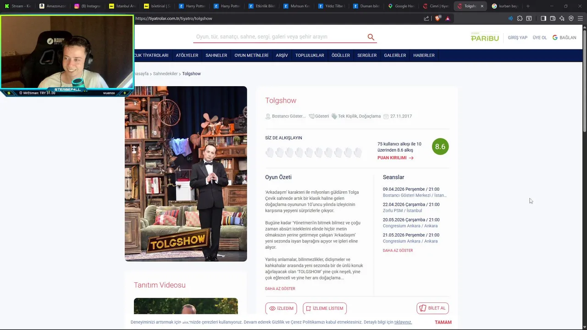
Task: Open TOPLULUKLAR menu
Action: 310,55
